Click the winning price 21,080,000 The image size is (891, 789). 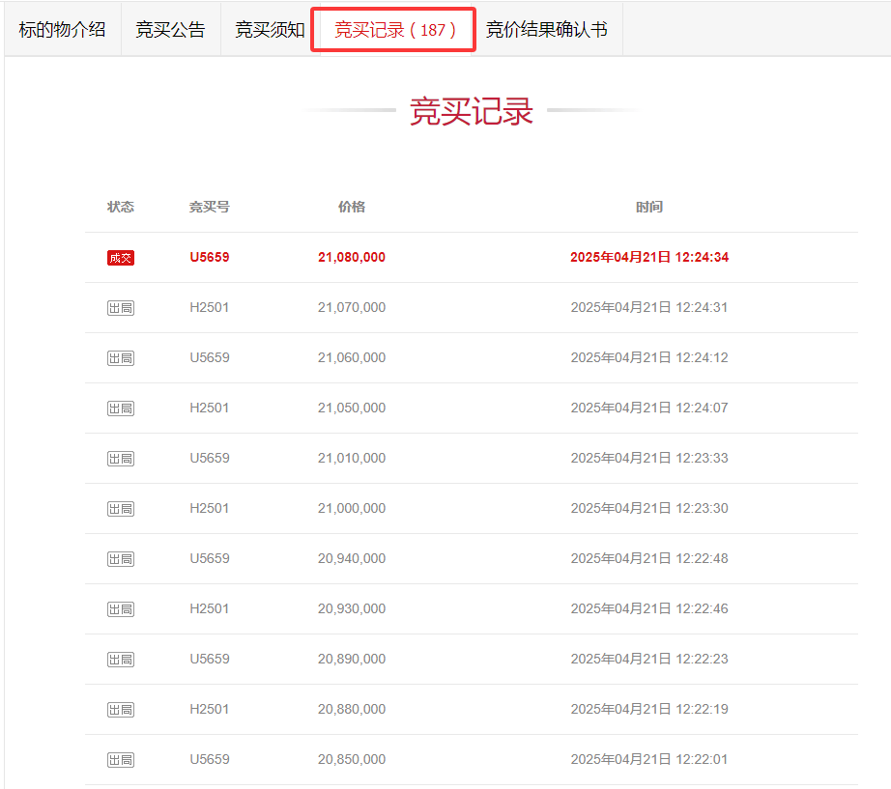click(352, 258)
